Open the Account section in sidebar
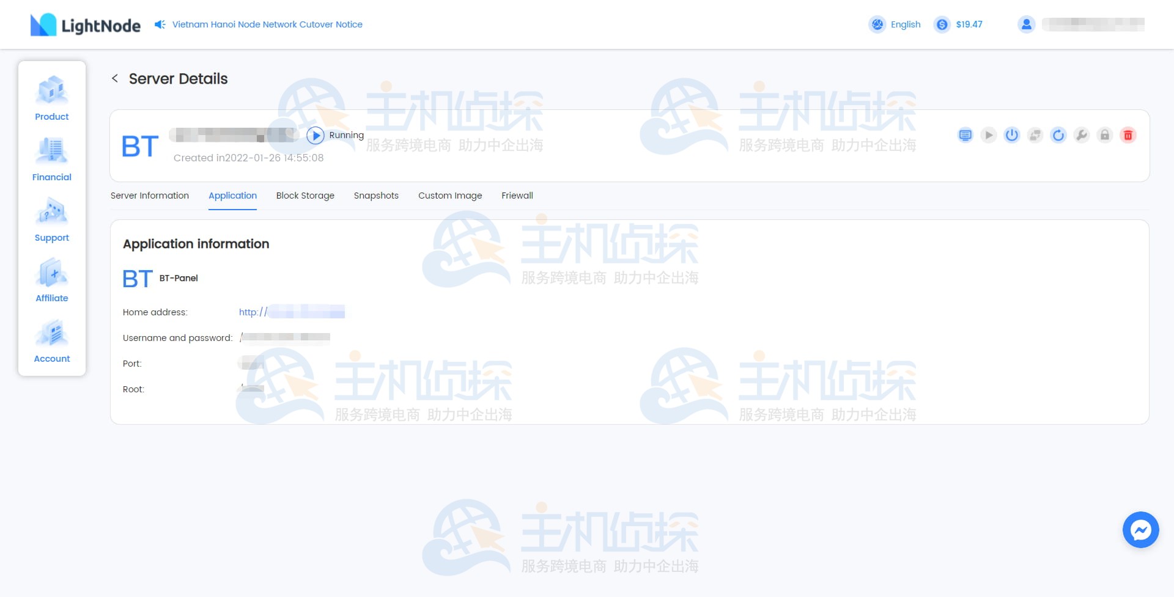 coord(51,342)
